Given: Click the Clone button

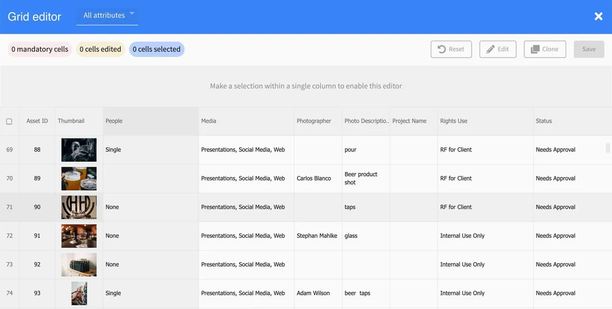Looking at the screenshot, I should coord(544,49).
